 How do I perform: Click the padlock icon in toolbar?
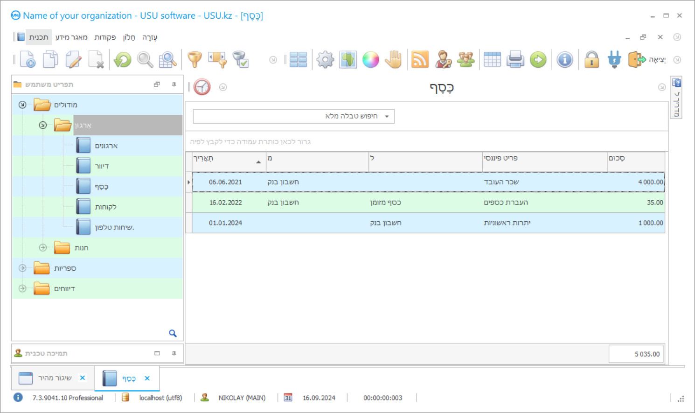click(x=591, y=60)
